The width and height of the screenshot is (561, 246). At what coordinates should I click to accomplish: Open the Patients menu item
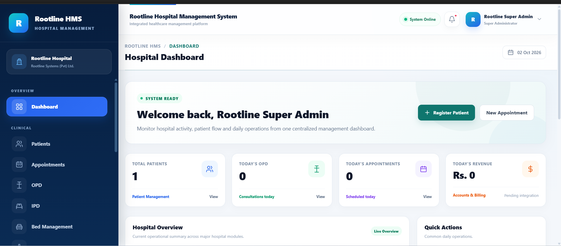[x=57, y=144]
